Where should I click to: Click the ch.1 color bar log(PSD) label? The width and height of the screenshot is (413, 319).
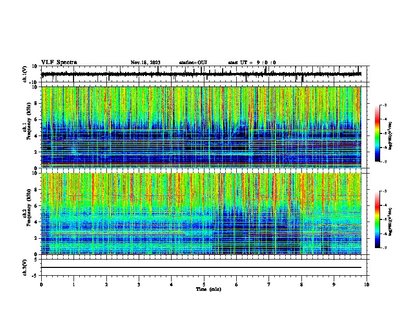tap(390, 136)
